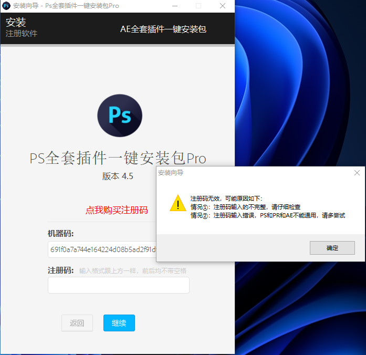Screen dimensions: 366x355
Task: Click the 机器码: label
Action: [61, 233]
